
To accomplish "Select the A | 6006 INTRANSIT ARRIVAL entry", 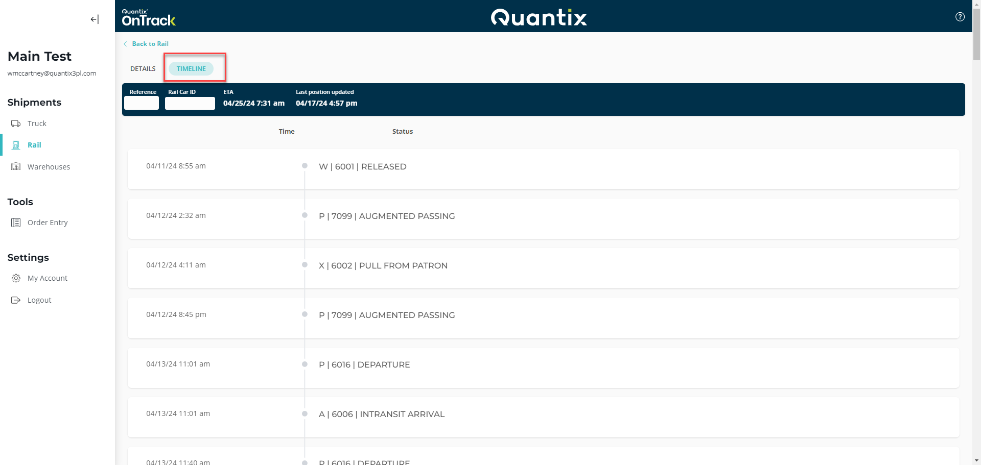I will click(x=381, y=414).
